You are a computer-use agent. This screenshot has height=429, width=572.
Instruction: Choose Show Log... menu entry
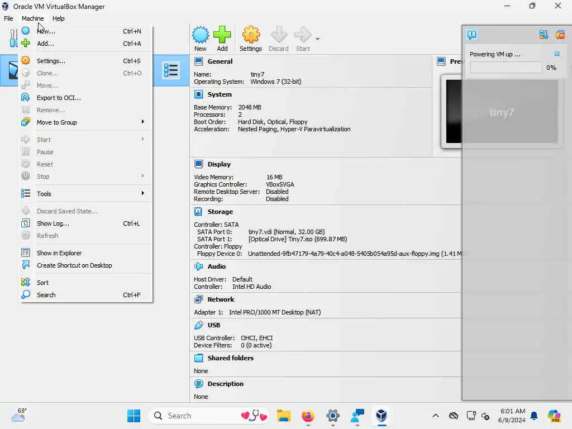(x=85, y=223)
